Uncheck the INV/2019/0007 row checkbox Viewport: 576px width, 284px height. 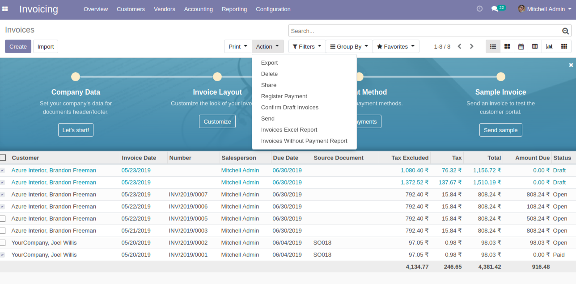coord(2,194)
